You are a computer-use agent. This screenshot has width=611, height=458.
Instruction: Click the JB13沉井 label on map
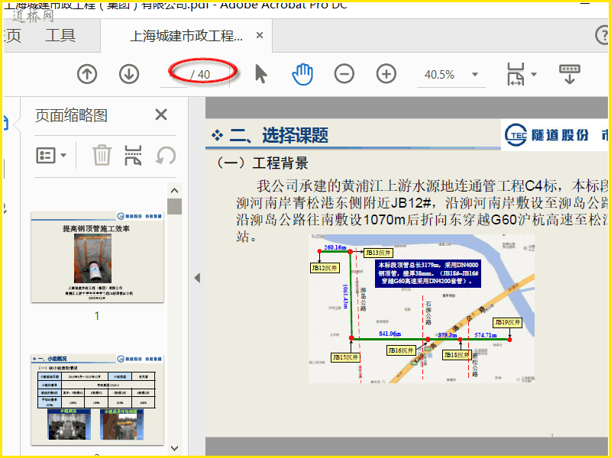click(378, 253)
